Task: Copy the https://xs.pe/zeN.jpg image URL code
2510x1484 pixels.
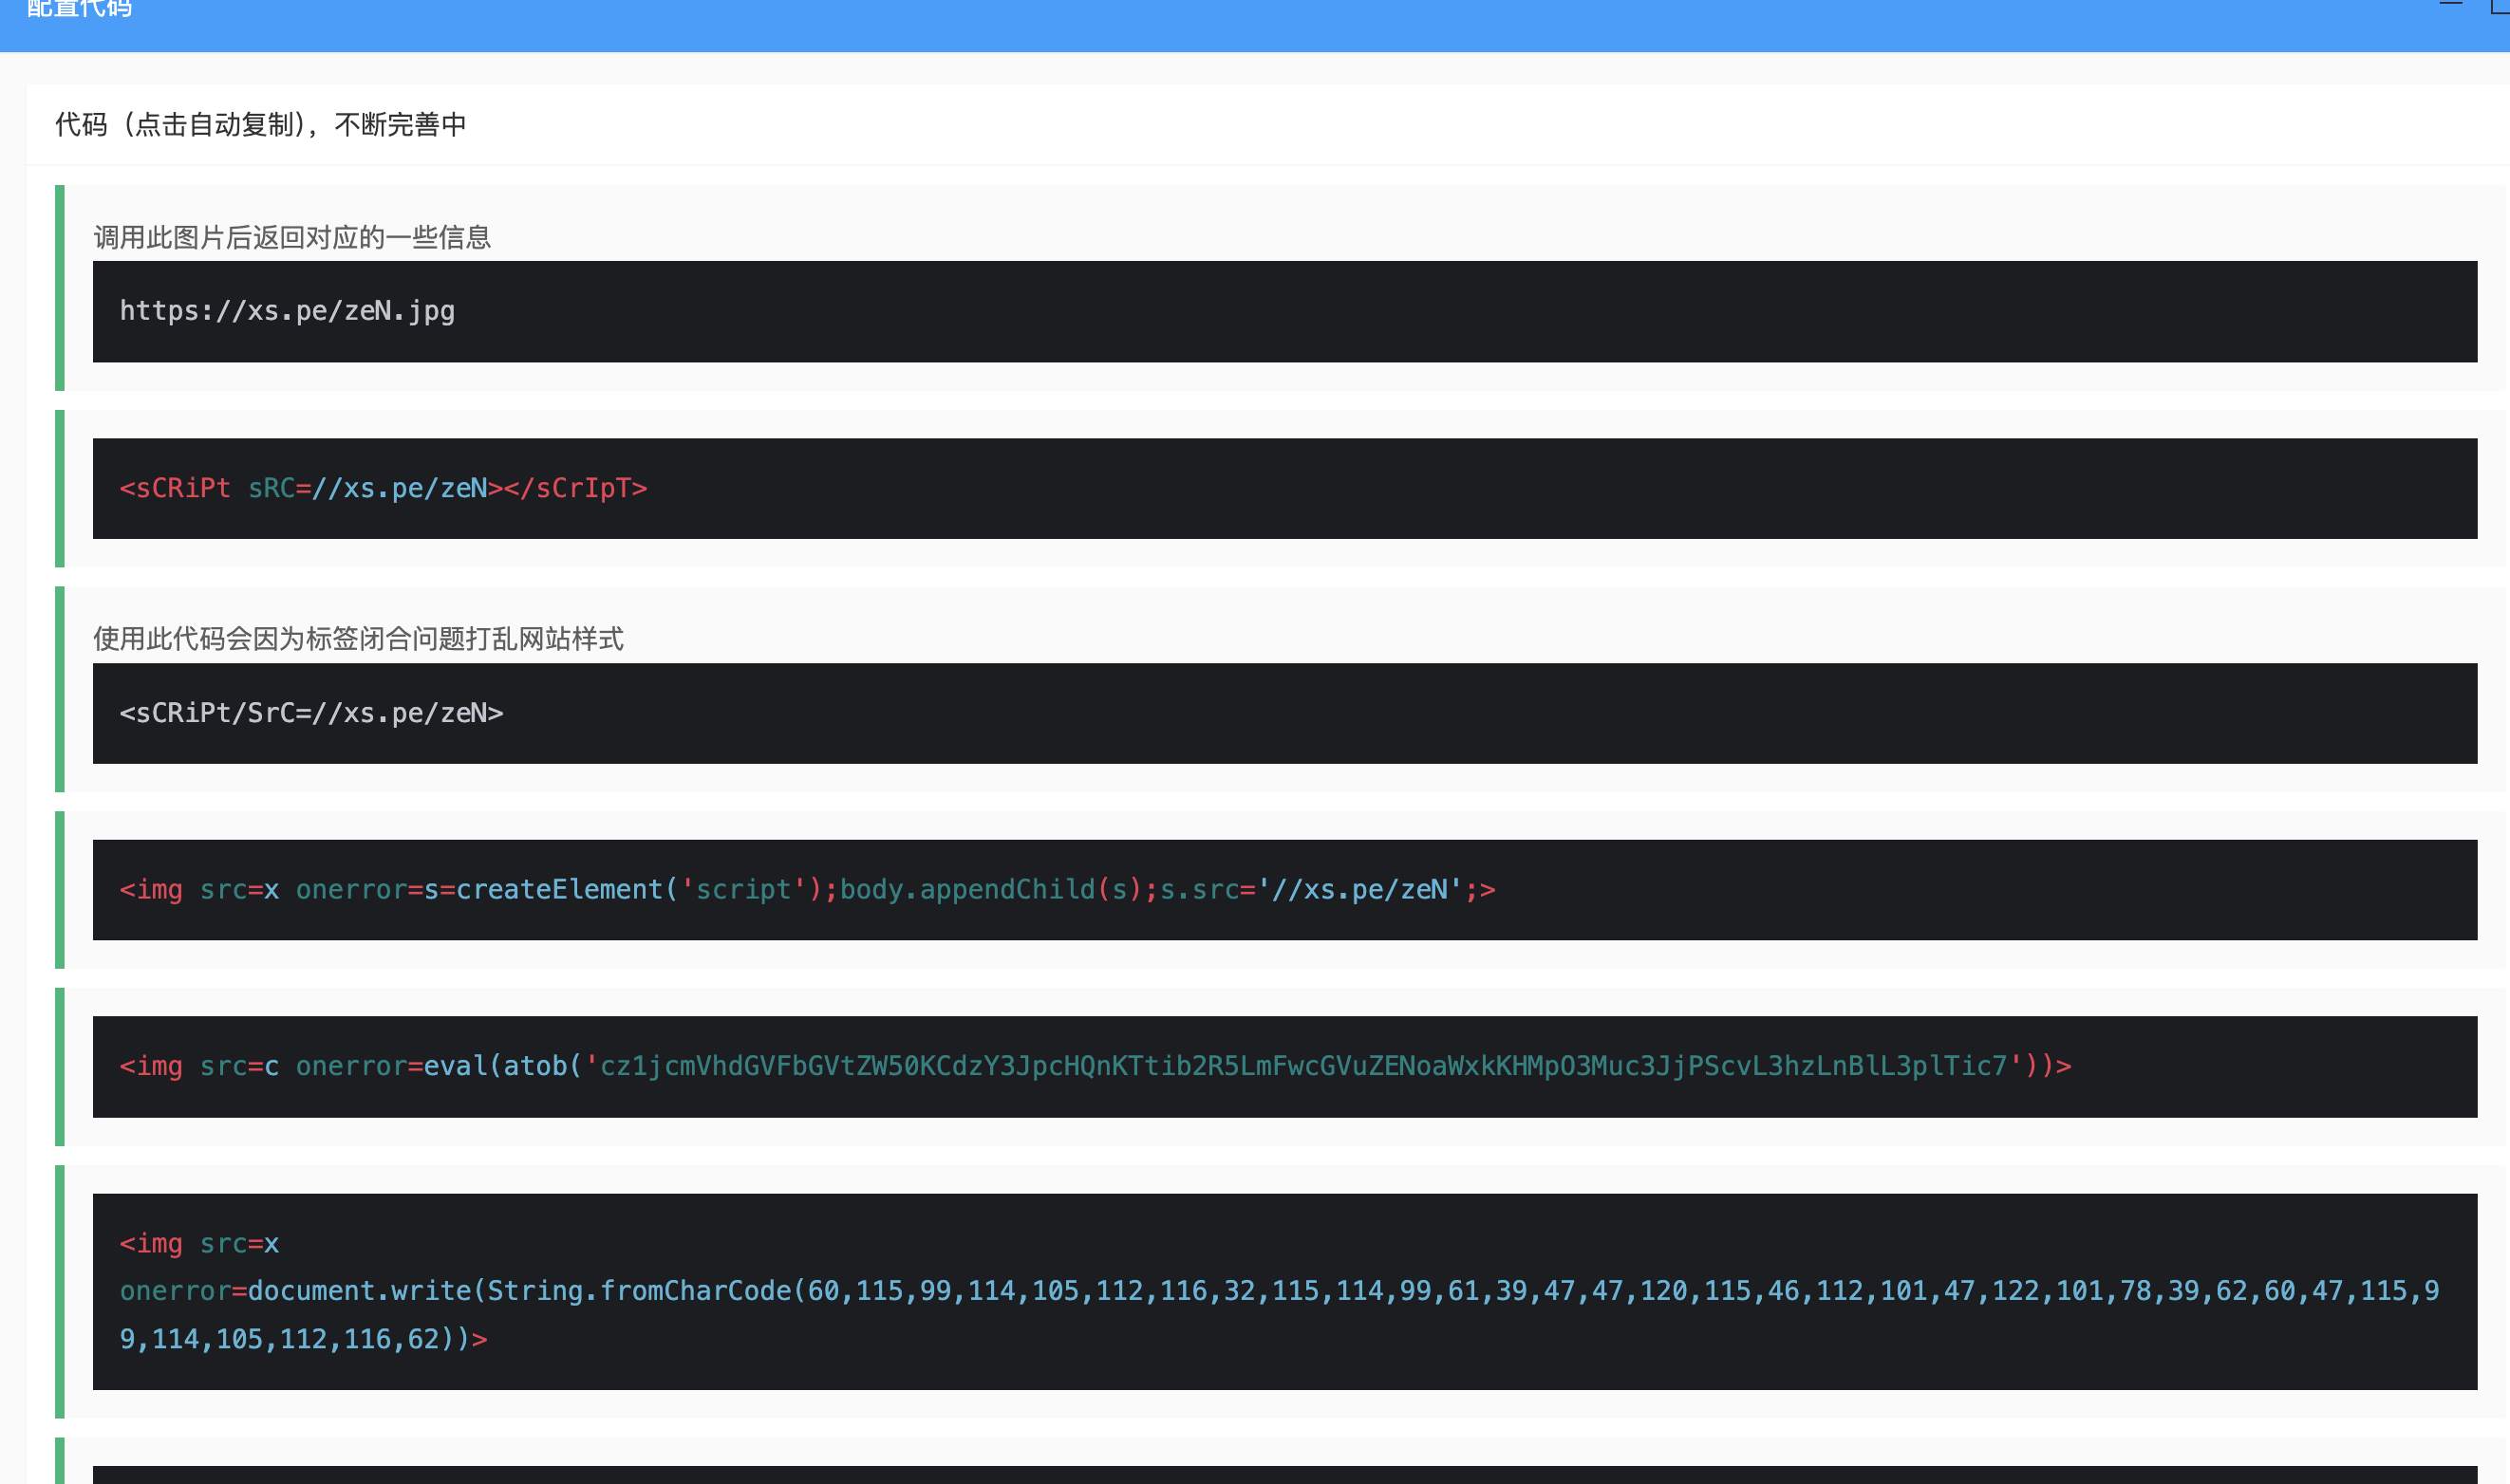Action: pyautogui.click(x=1284, y=311)
